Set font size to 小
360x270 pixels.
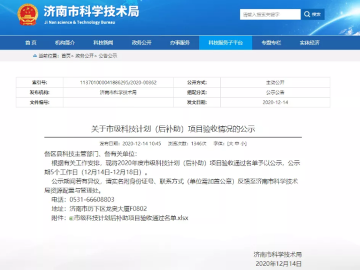tap(242, 143)
